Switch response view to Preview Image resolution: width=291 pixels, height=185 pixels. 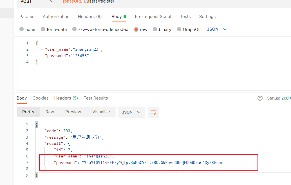click(73, 112)
